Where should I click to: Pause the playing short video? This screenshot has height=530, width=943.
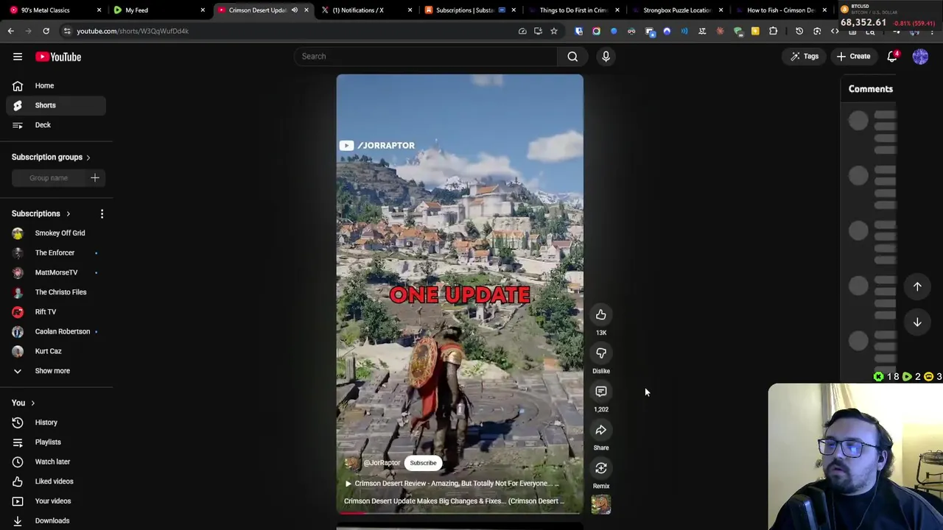point(460,294)
